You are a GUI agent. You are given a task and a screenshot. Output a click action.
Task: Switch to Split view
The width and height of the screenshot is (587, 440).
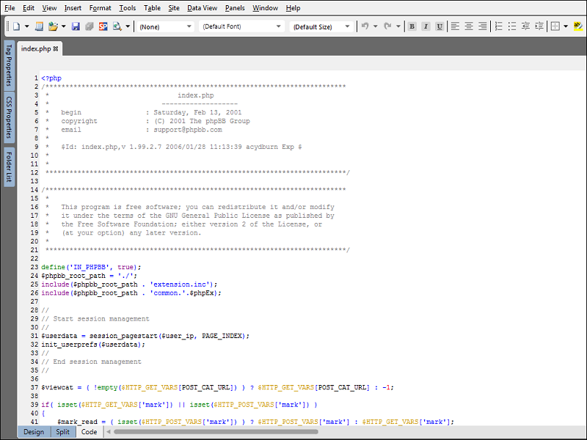point(62,432)
